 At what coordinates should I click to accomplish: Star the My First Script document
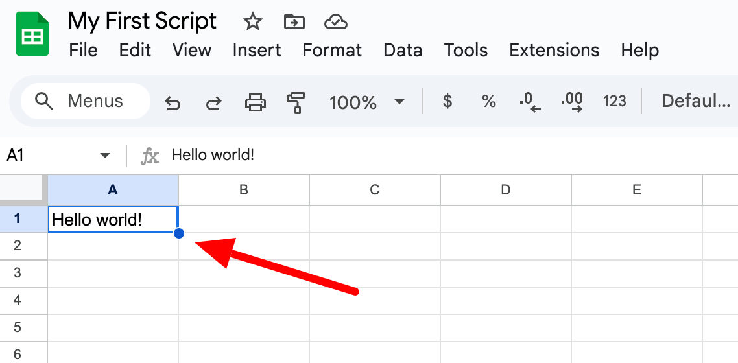[252, 21]
